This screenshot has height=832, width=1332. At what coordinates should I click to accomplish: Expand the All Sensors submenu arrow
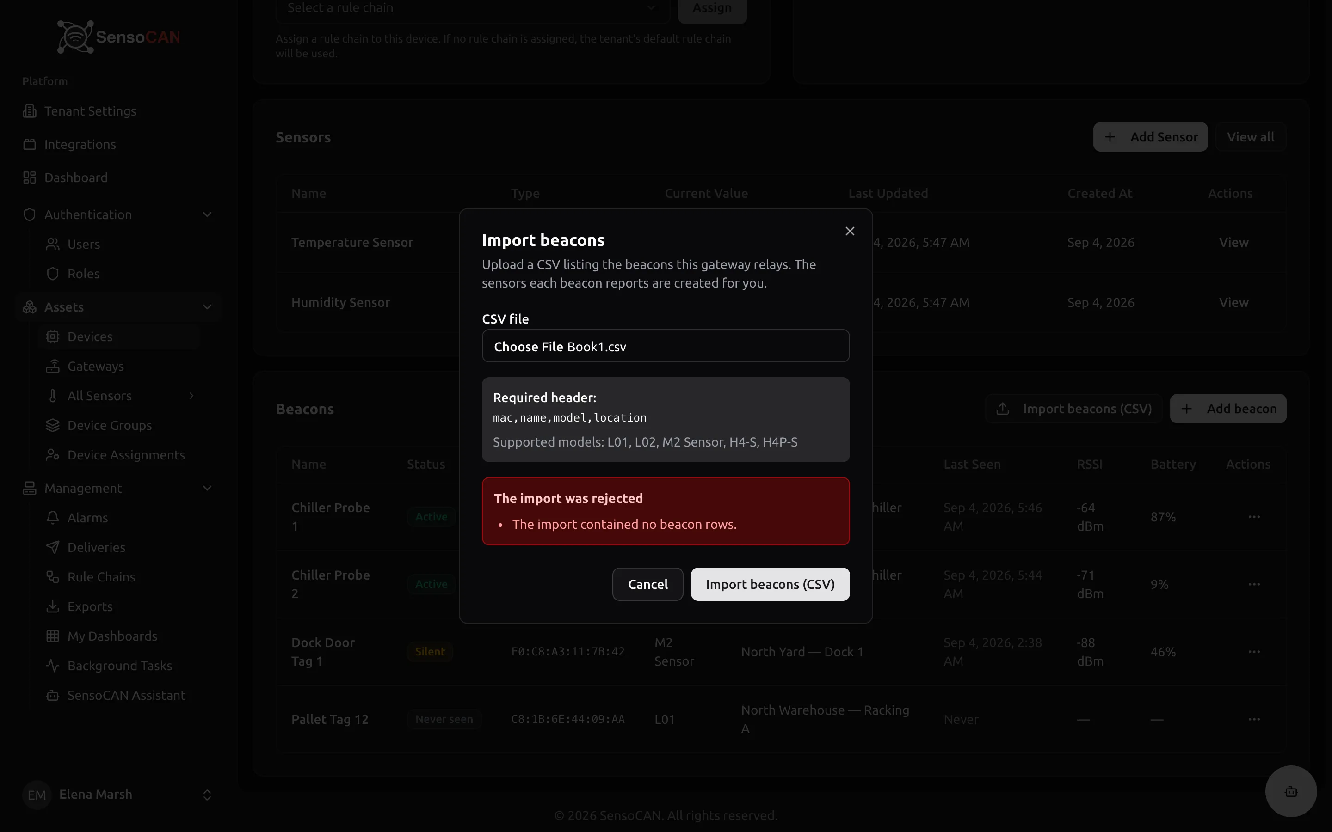[191, 396]
